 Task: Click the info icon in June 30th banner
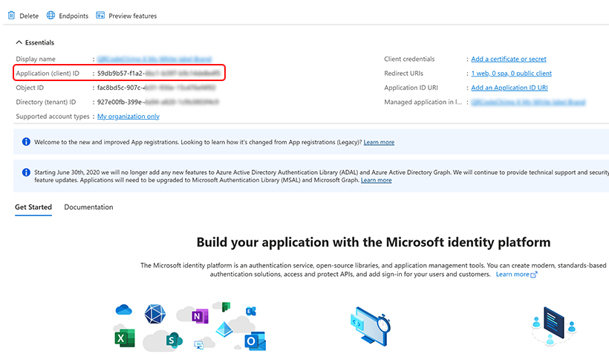tap(26, 173)
